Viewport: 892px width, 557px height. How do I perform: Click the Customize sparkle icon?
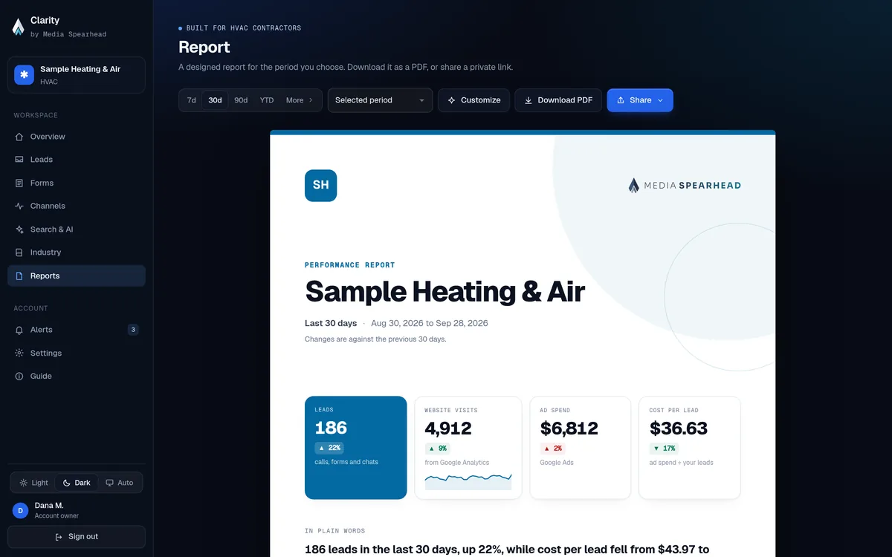click(451, 100)
